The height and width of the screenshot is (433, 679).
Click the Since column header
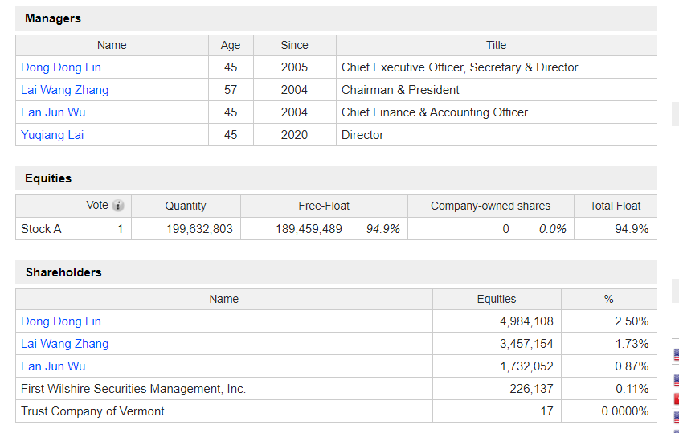click(x=294, y=45)
